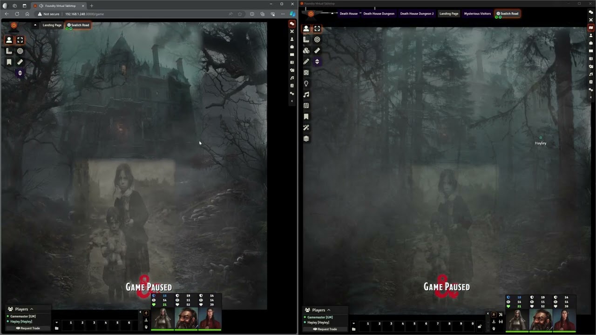The image size is (596, 335).
Task: Toggle Hayley's green status dot, right Players list
Action: [x=305, y=322]
